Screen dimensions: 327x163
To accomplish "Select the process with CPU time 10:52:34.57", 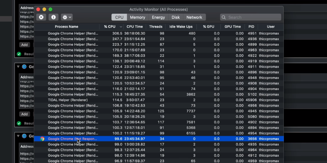I will [x=159, y=84].
